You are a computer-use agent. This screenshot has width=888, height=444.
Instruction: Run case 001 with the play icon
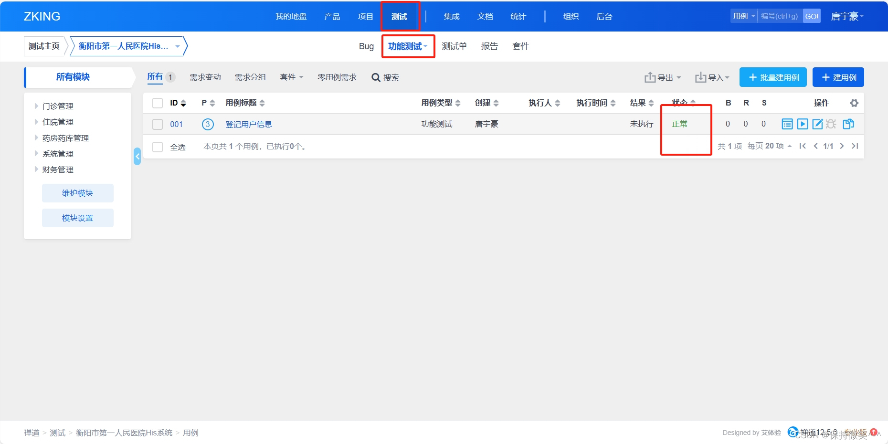coord(803,124)
